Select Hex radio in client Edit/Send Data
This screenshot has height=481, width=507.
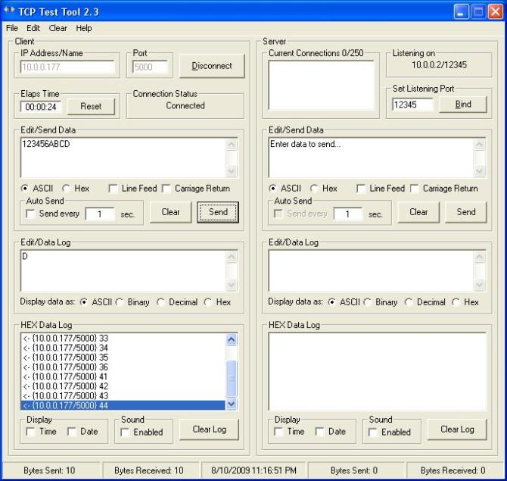(67, 189)
